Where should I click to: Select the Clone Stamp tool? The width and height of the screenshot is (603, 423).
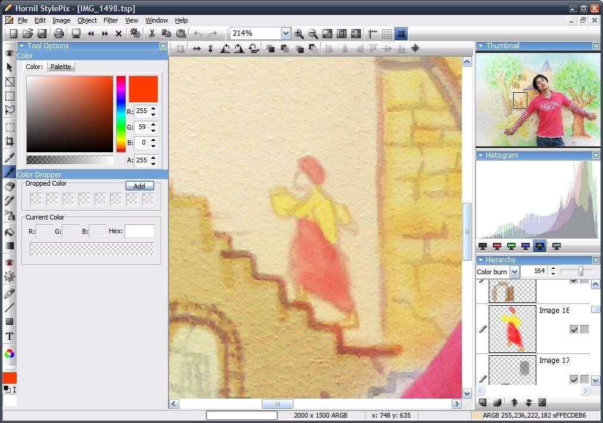[10, 215]
